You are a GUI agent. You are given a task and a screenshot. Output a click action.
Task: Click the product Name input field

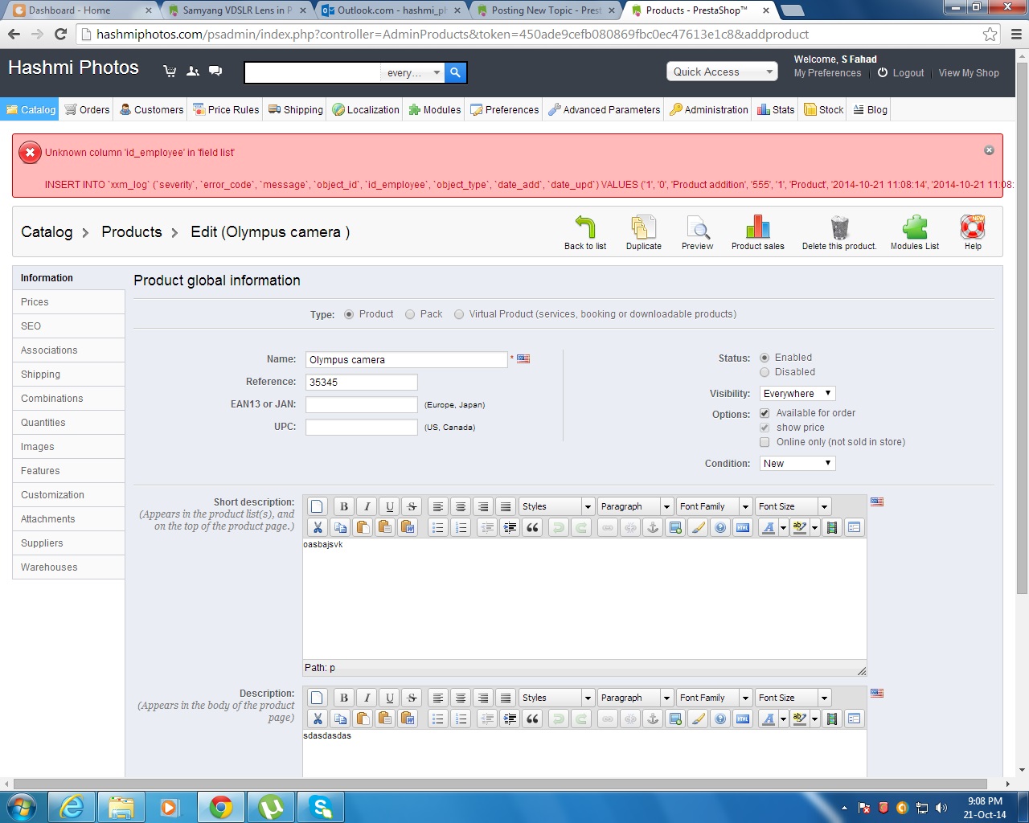coord(406,359)
